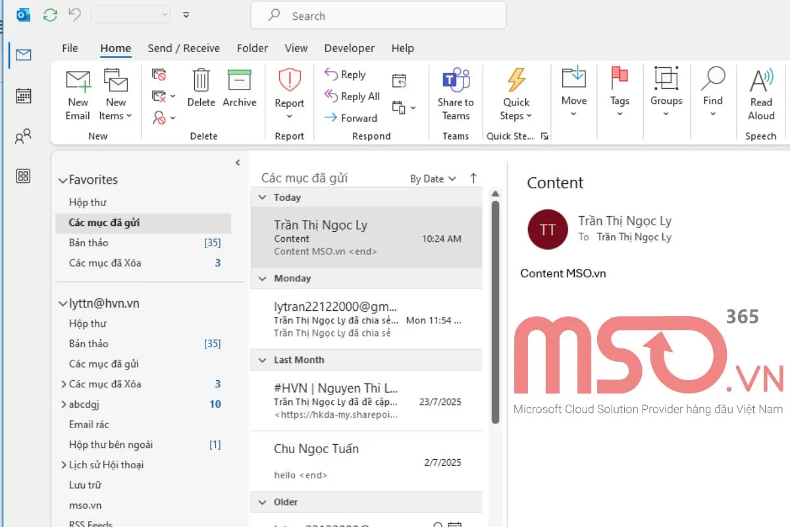Click inside the Search field

coord(378,15)
